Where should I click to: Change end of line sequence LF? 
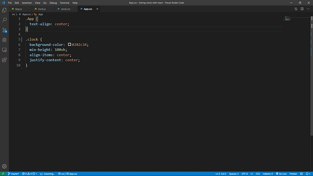[252, 174]
